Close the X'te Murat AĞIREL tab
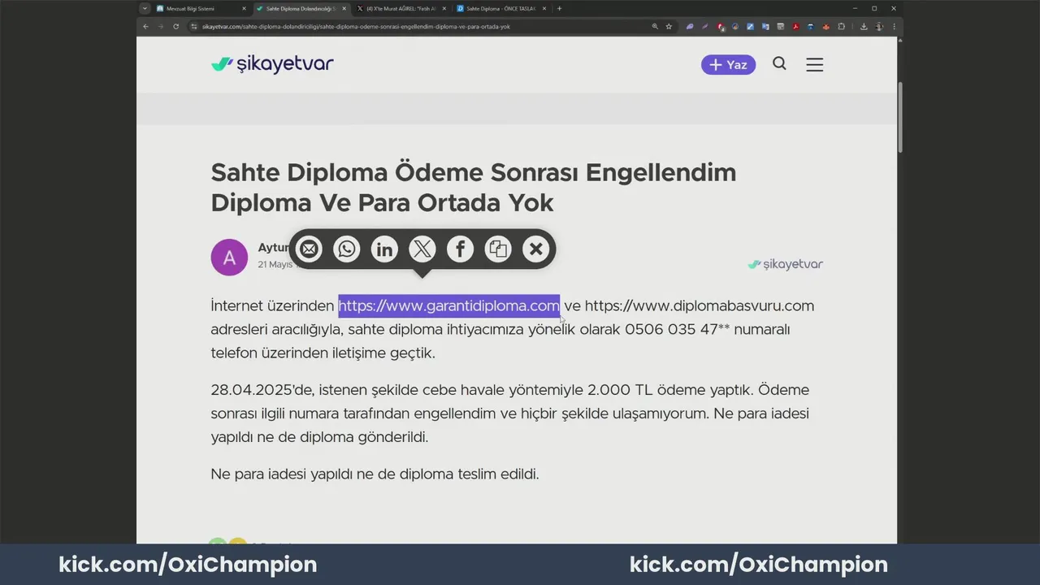 click(444, 8)
